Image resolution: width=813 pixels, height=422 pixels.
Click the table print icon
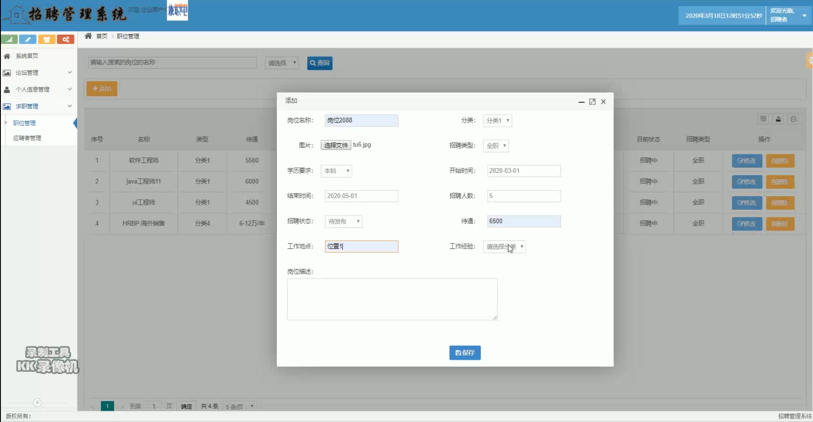tap(794, 119)
